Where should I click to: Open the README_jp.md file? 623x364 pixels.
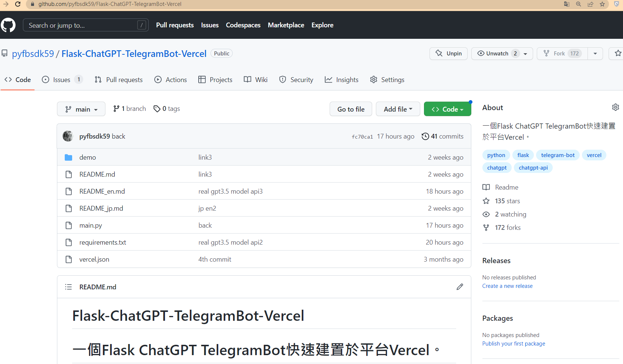click(x=101, y=208)
